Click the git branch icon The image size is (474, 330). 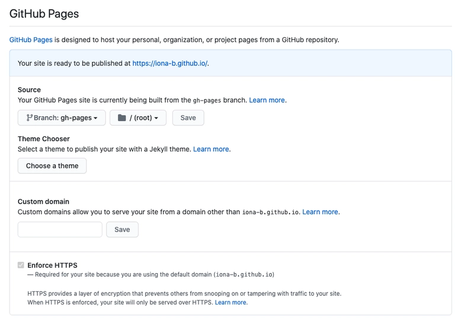[x=29, y=118]
